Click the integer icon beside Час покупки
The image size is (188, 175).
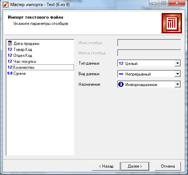pyautogui.click(x=10, y=61)
